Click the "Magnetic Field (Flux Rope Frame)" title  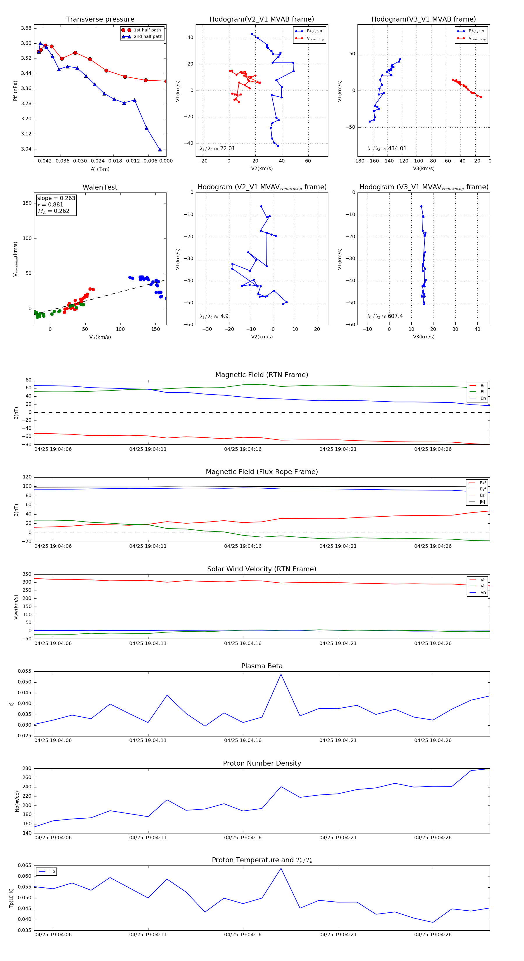pos(262,472)
